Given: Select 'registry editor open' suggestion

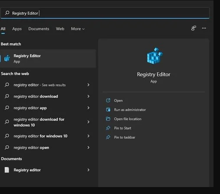Looking at the screenshot, I should (48, 148).
